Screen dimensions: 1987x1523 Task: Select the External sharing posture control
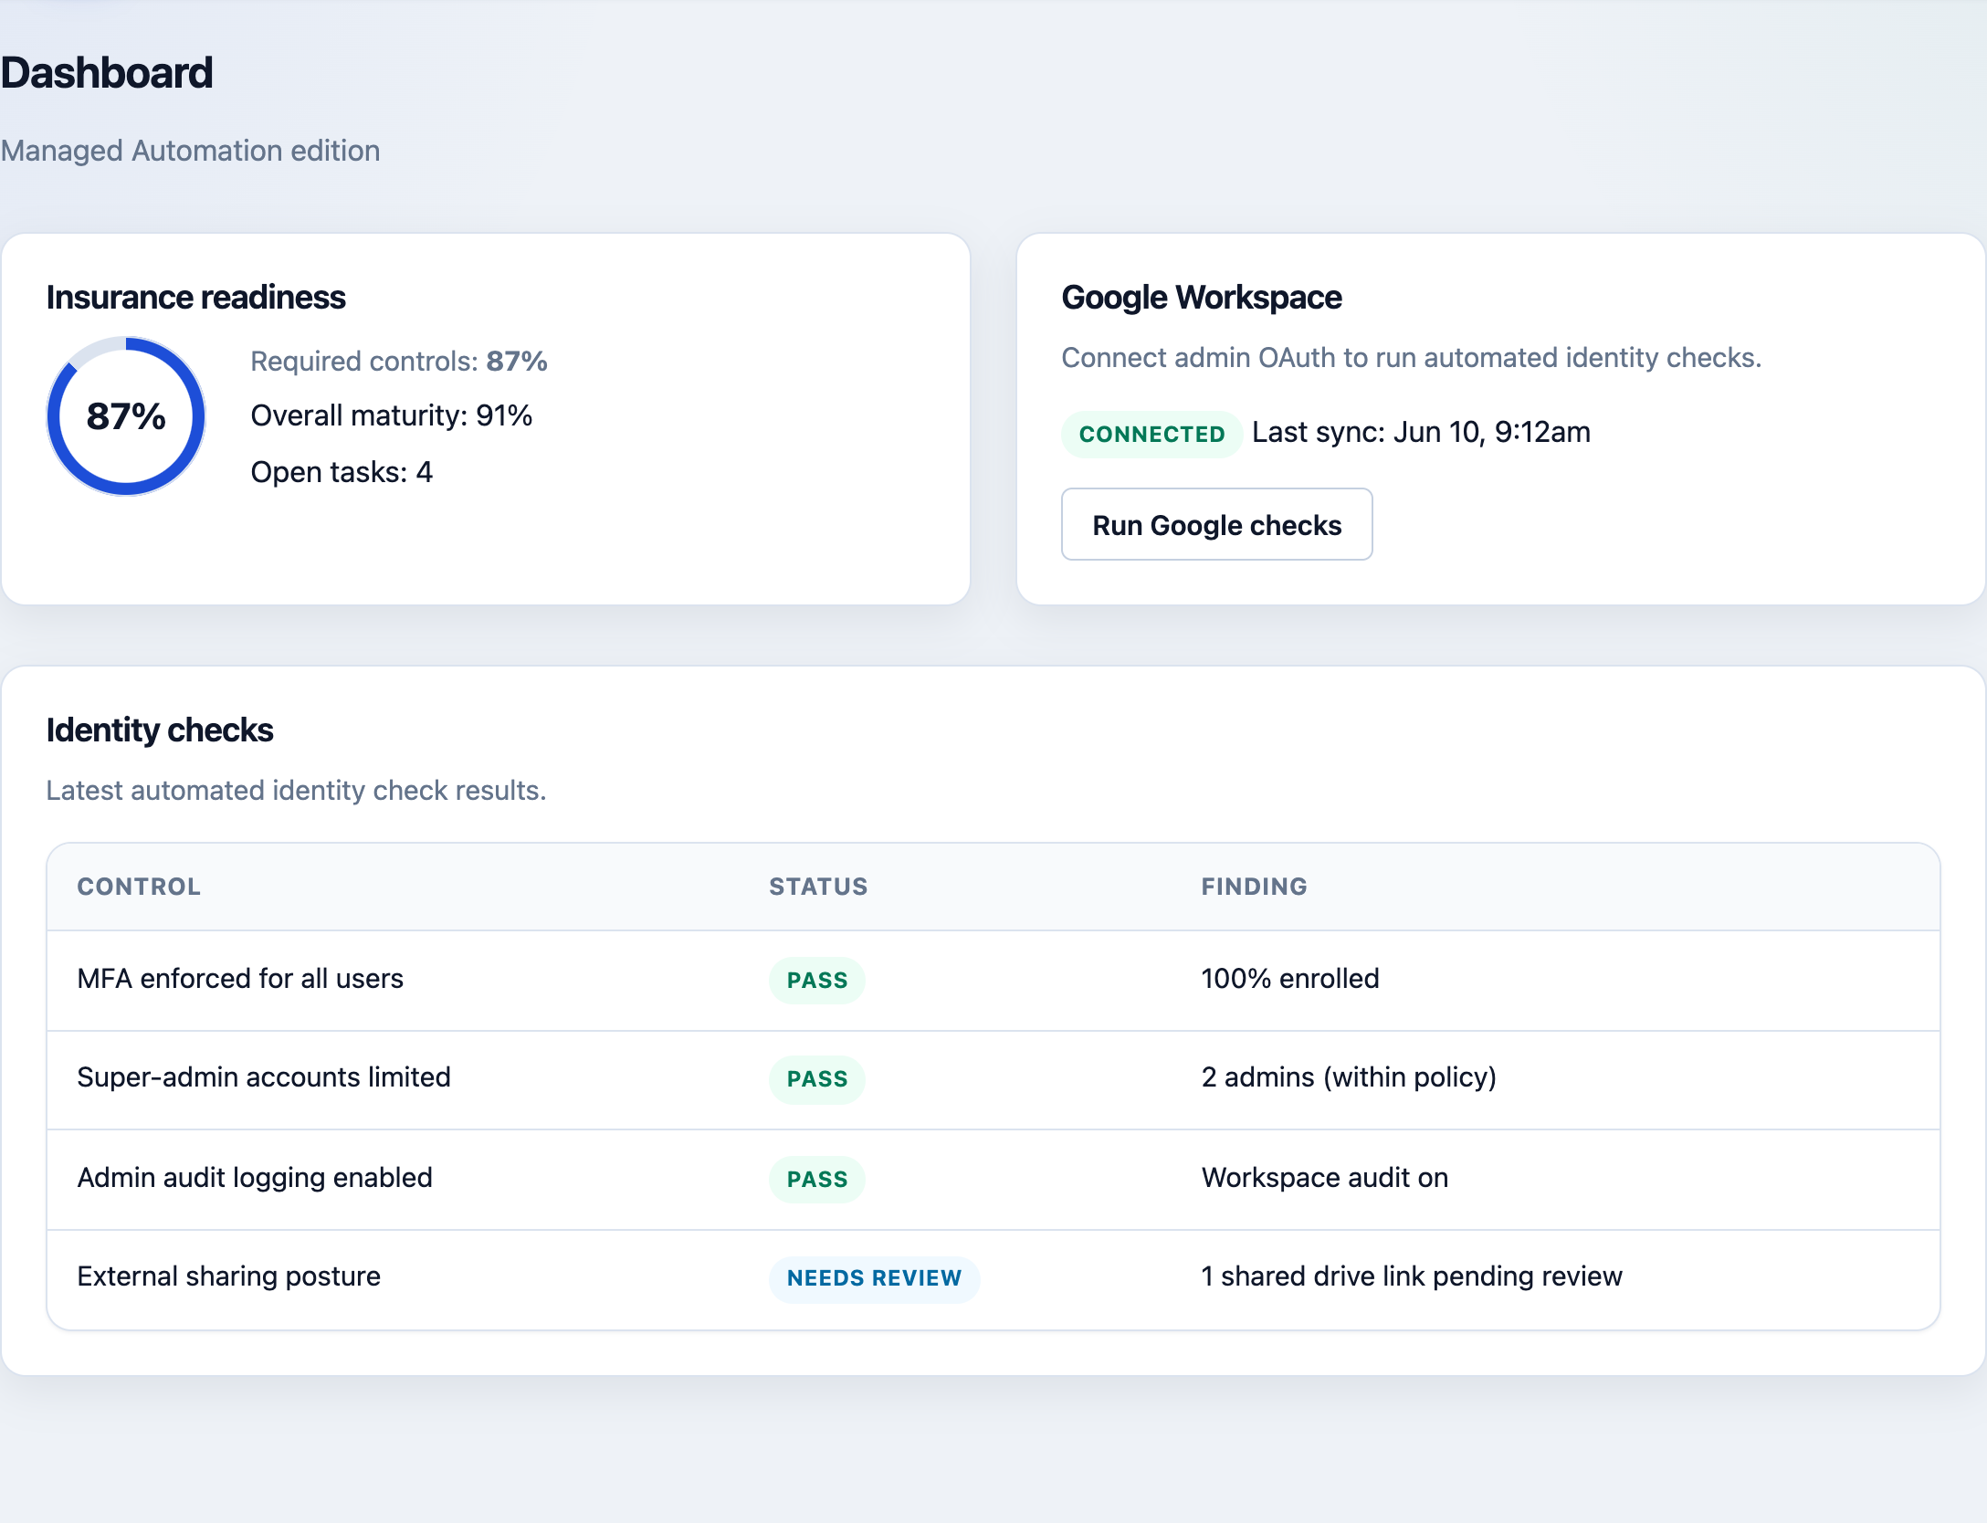229,1276
